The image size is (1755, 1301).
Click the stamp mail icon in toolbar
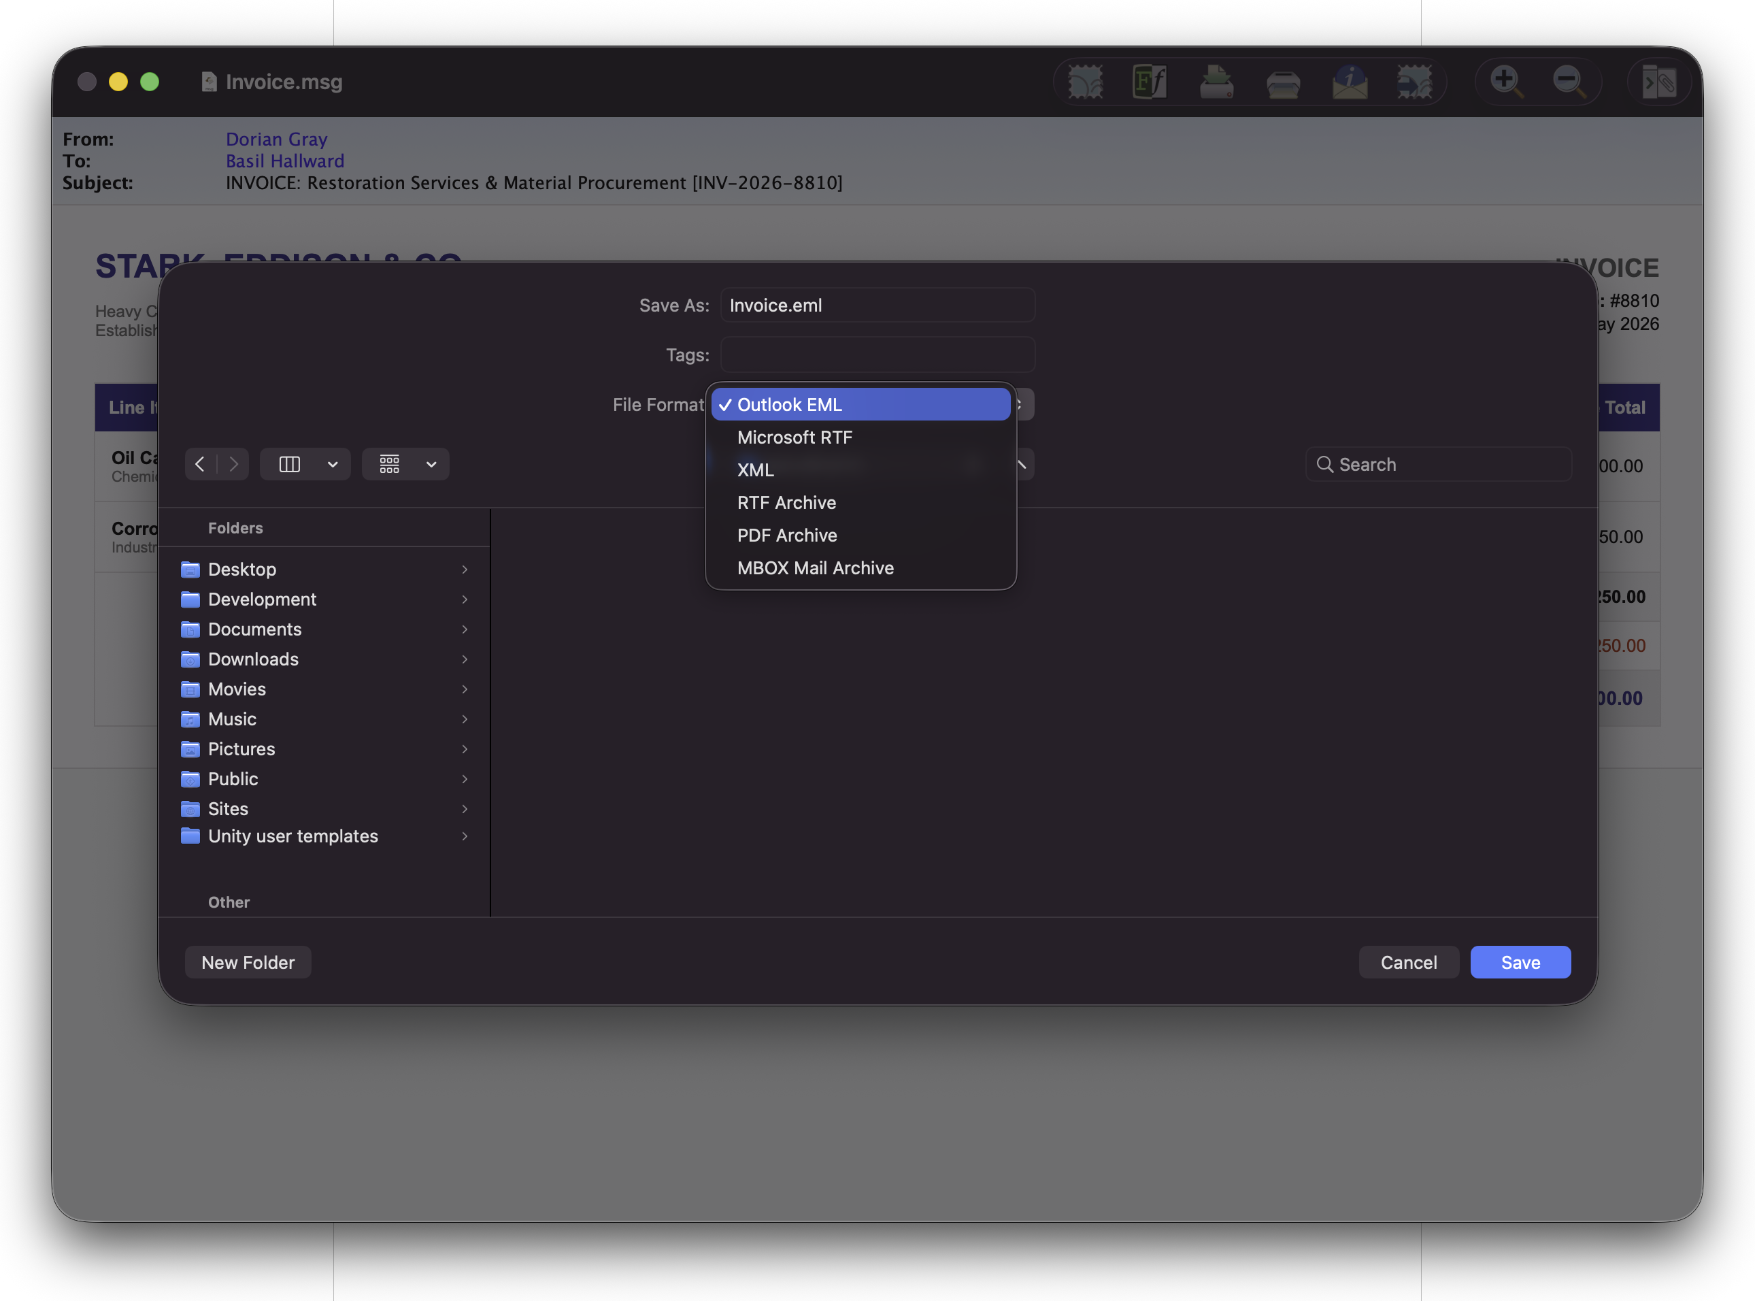click(1085, 82)
